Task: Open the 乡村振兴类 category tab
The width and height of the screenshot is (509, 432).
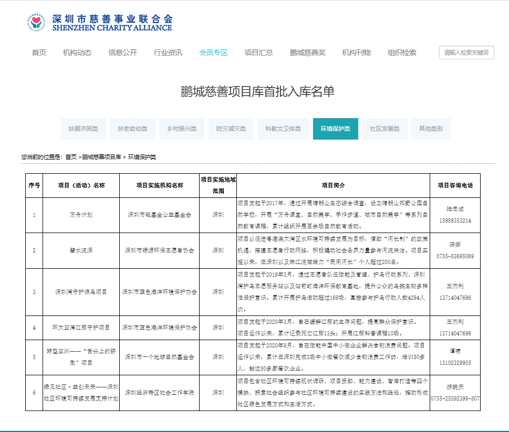Action: (182, 129)
